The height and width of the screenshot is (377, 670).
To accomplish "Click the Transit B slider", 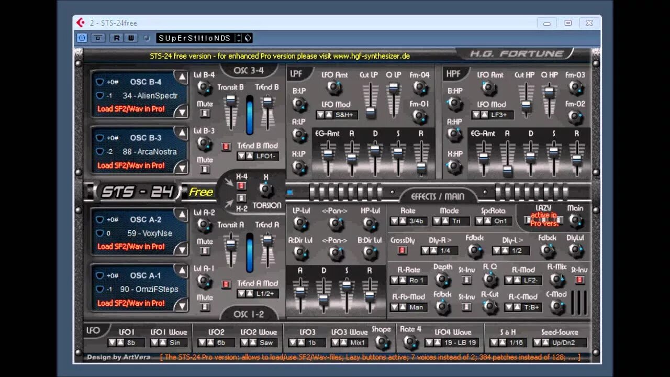I will click(x=230, y=112).
